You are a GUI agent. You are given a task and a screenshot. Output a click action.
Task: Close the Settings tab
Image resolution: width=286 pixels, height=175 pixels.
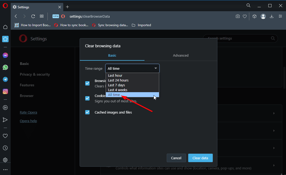tap(60, 7)
